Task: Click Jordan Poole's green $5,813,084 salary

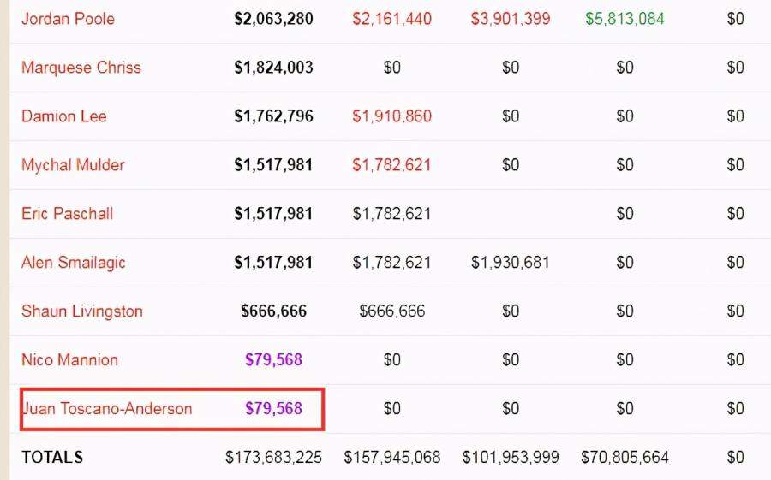Action: [x=625, y=19]
